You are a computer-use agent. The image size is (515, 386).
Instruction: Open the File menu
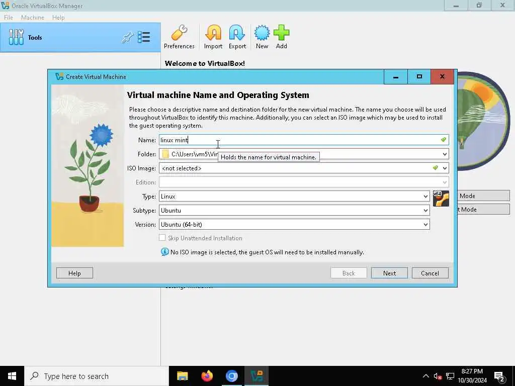[x=8, y=18]
